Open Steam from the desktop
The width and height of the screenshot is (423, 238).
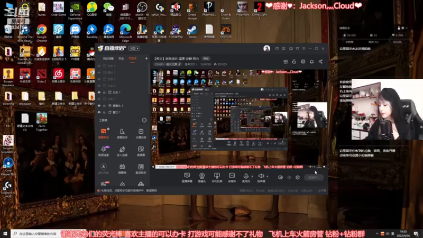click(x=192, y=31)
